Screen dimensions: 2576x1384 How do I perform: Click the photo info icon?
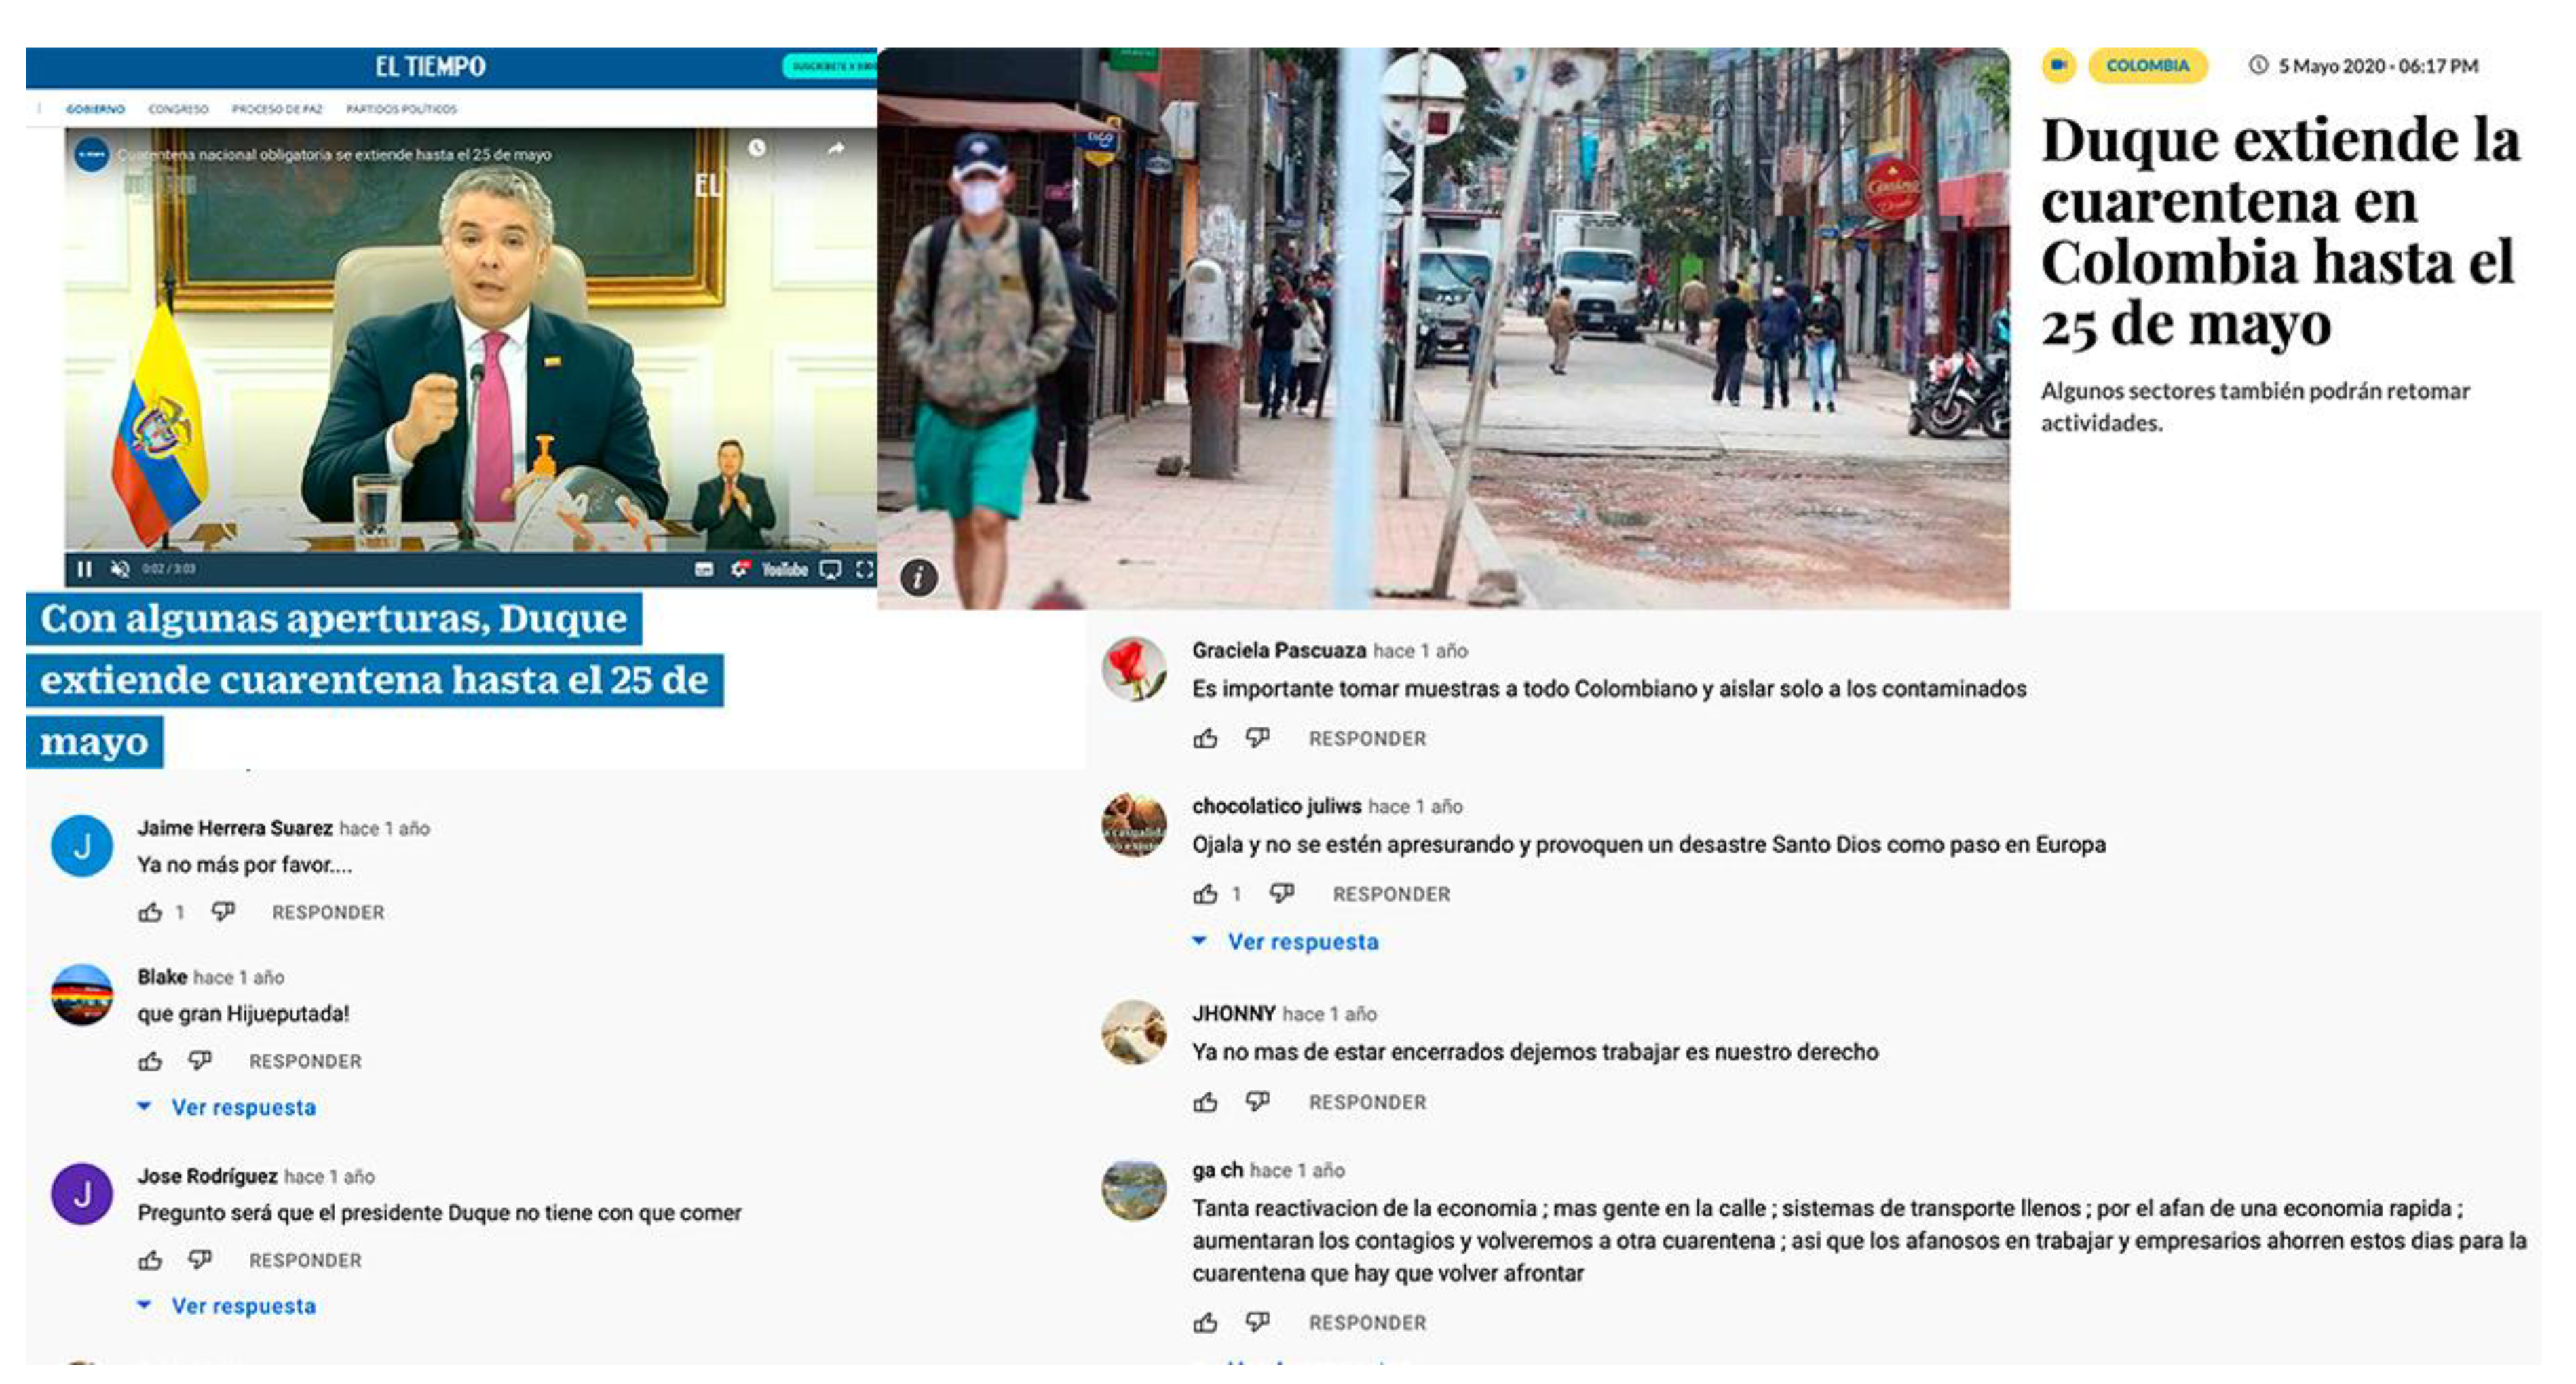pos(918,577)
